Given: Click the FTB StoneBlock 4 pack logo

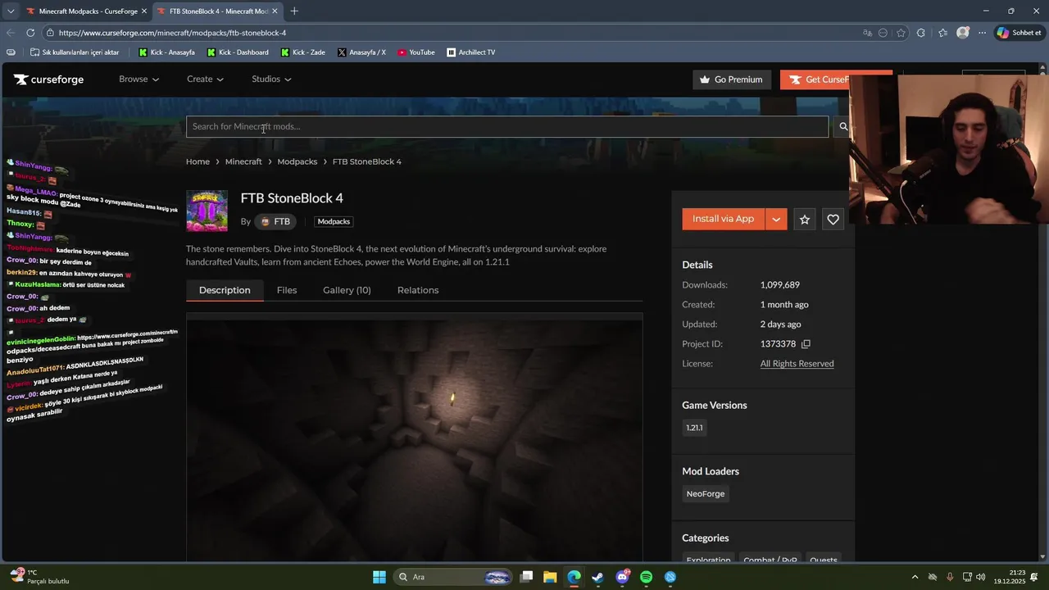Looking at the screenshot, I should [x=207, y=211].
